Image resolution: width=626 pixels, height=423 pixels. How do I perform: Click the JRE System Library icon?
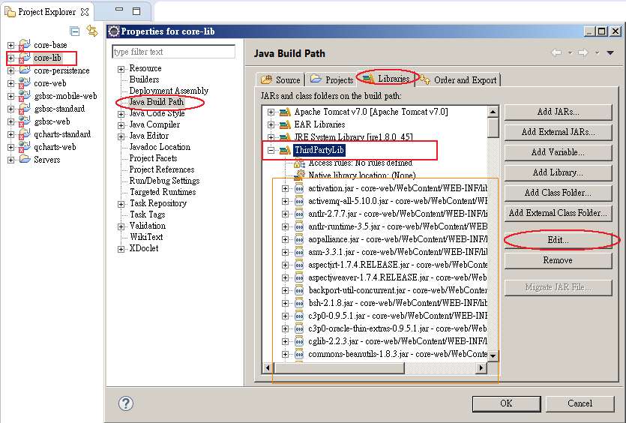[284, 138]
